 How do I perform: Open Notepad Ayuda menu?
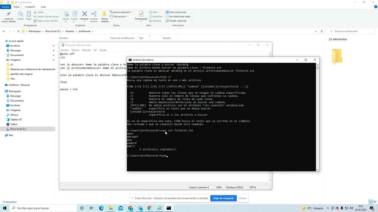point(103,50)
